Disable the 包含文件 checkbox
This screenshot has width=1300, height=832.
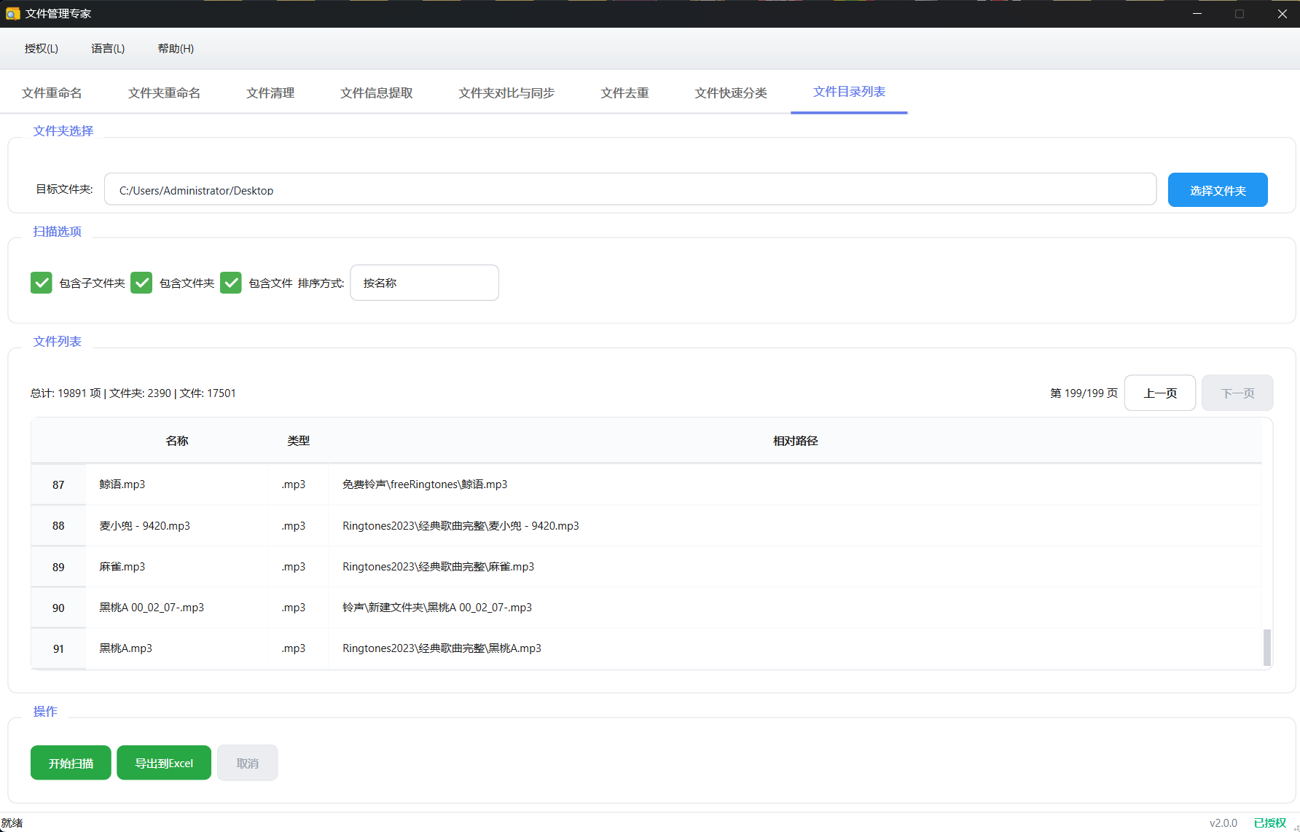pos(231,283)
